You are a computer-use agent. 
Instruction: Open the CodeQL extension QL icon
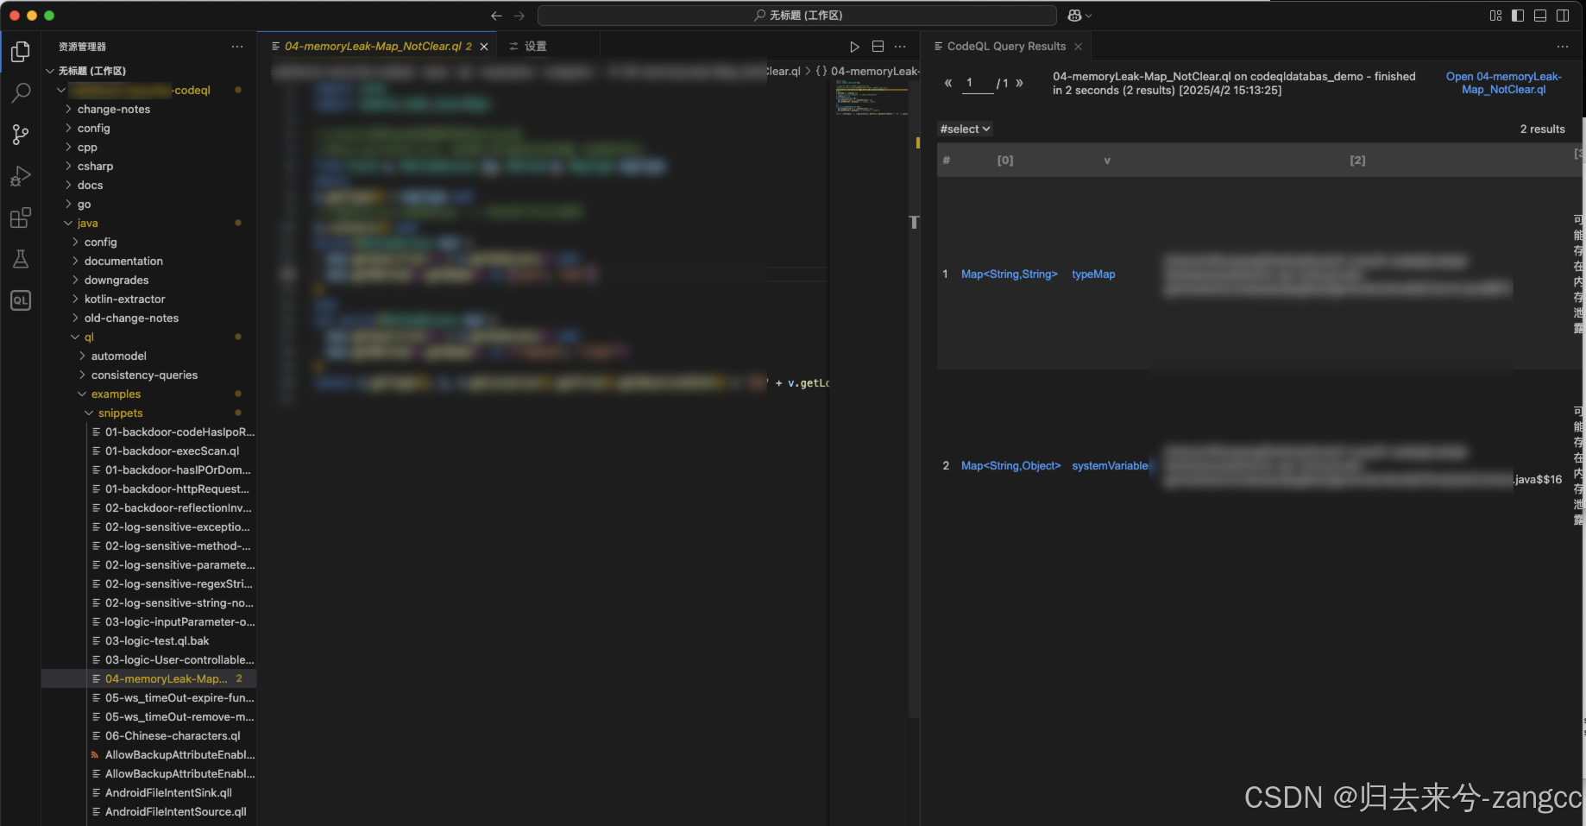pos(20,300)
